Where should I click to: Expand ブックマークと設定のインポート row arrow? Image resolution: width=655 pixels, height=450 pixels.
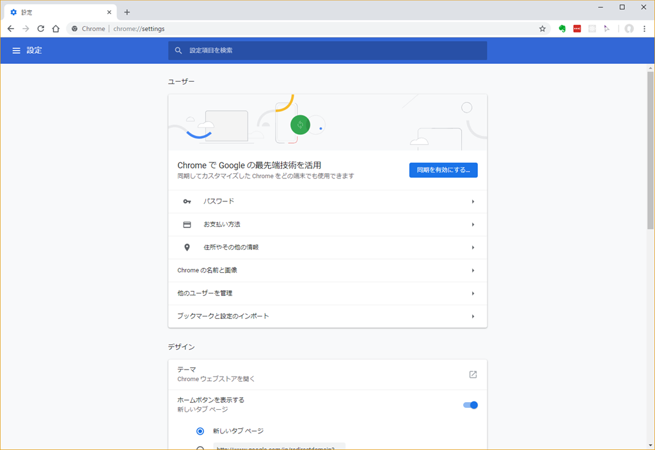tap(473, 316)
